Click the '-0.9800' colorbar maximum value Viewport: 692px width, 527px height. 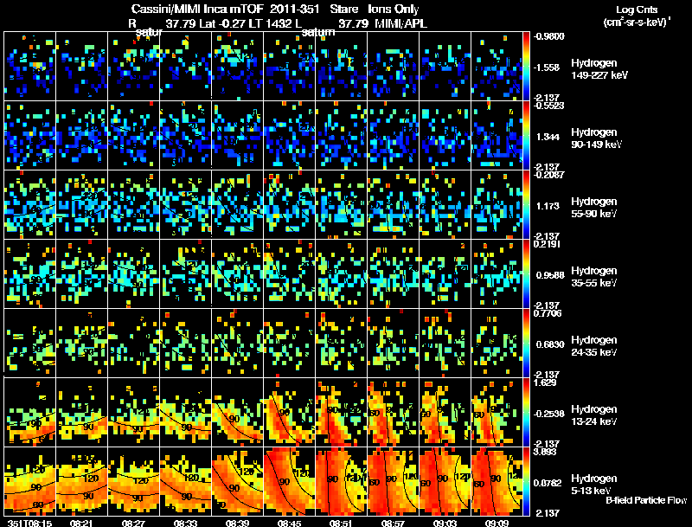(549, 36)
